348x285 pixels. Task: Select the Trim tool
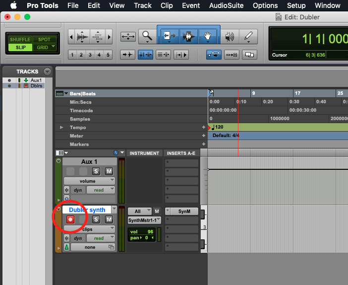click(x=169, y=36)
